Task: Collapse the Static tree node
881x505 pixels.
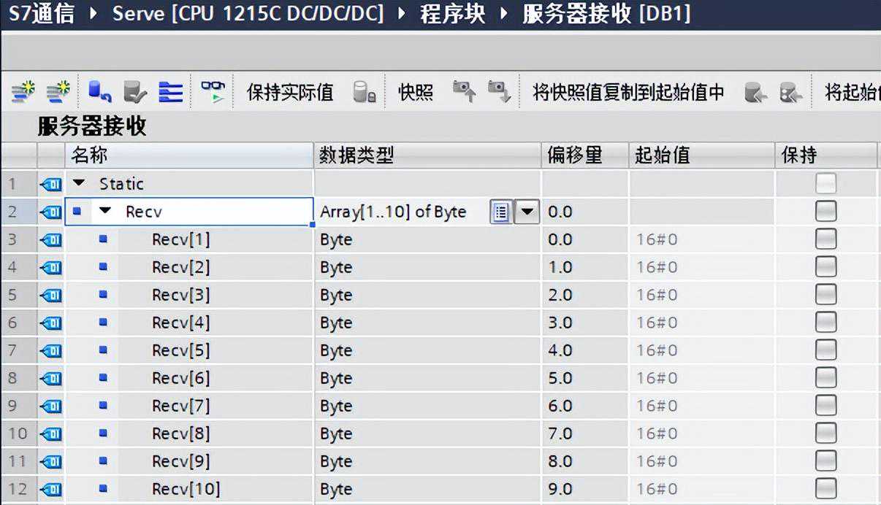Action: 79,184
